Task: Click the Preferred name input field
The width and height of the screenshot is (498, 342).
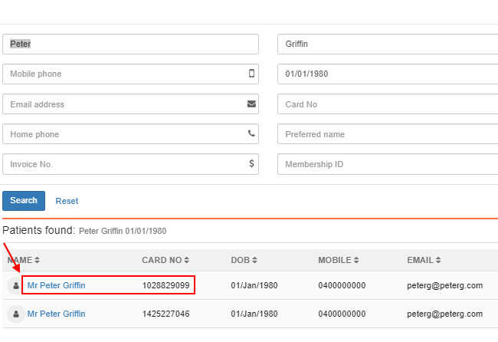Action: pos(388,134)
